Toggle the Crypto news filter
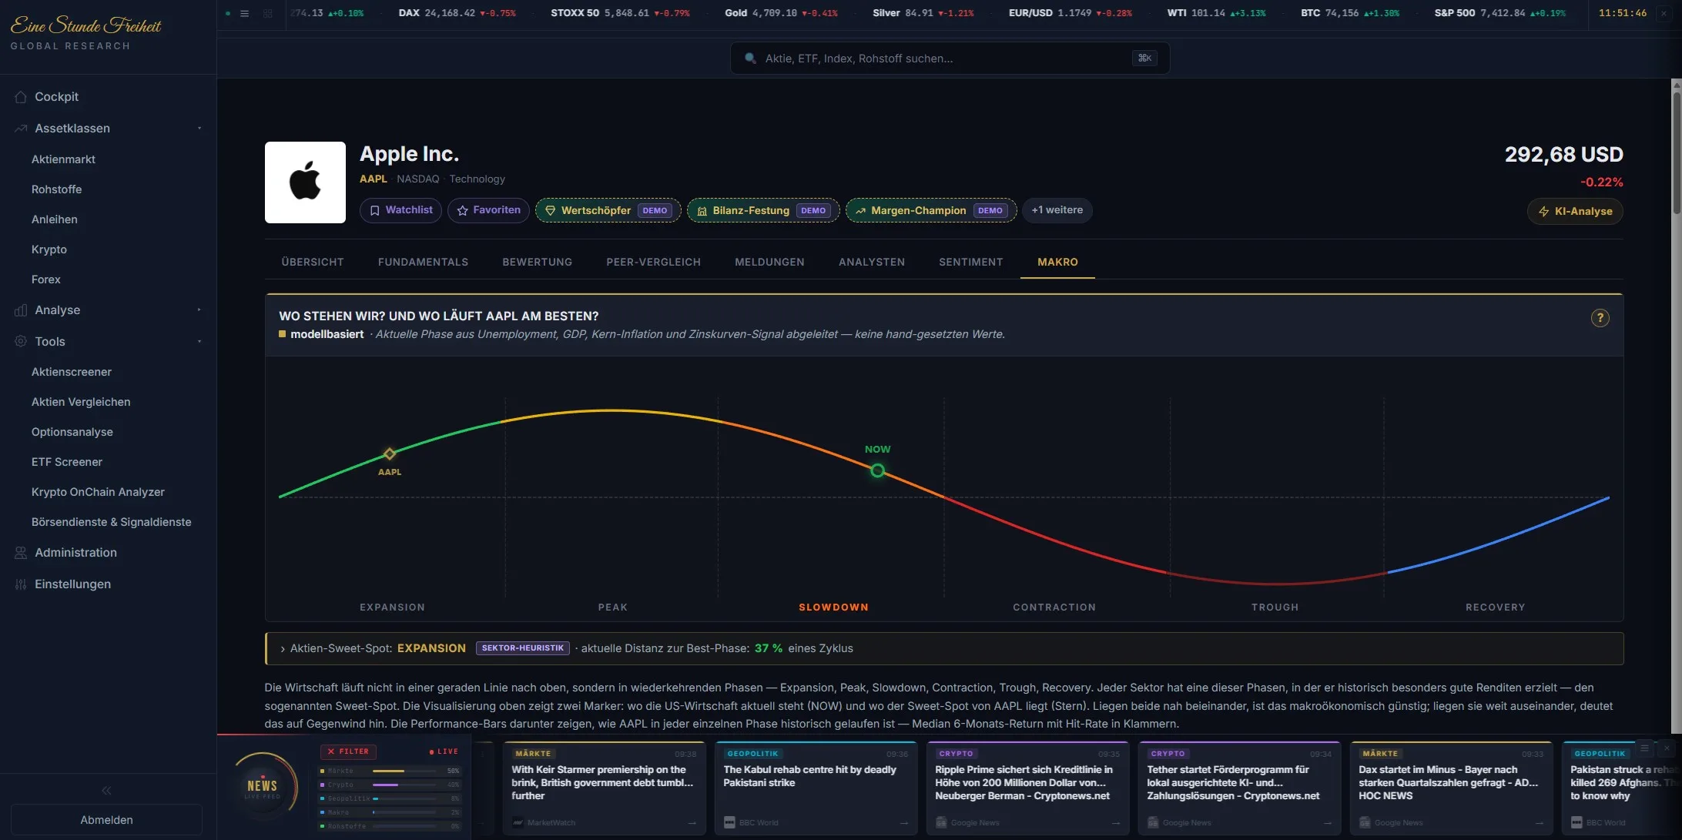The image size is (1682, 840). pos(390,785)
